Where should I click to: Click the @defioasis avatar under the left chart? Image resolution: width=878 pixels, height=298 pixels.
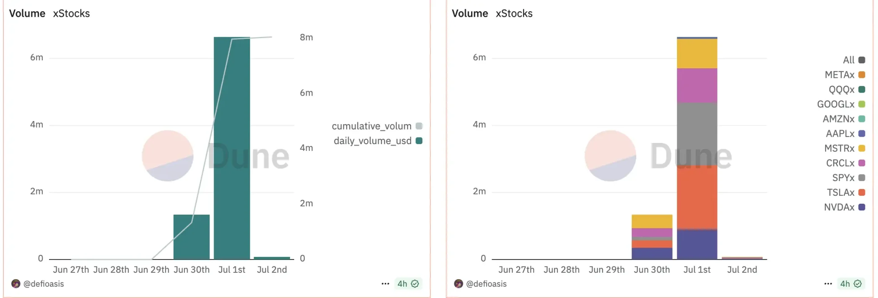click(16, 284)
